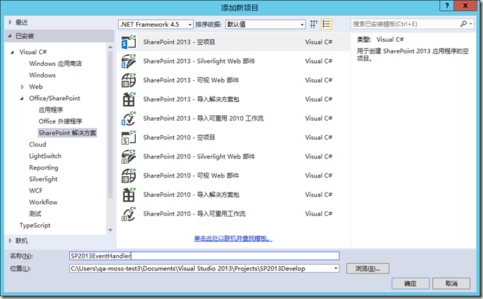The height and width of the screenshot is (299, 483).
Task: Select SharePoint 解决方案 in the tree
Action: (67, 133)
